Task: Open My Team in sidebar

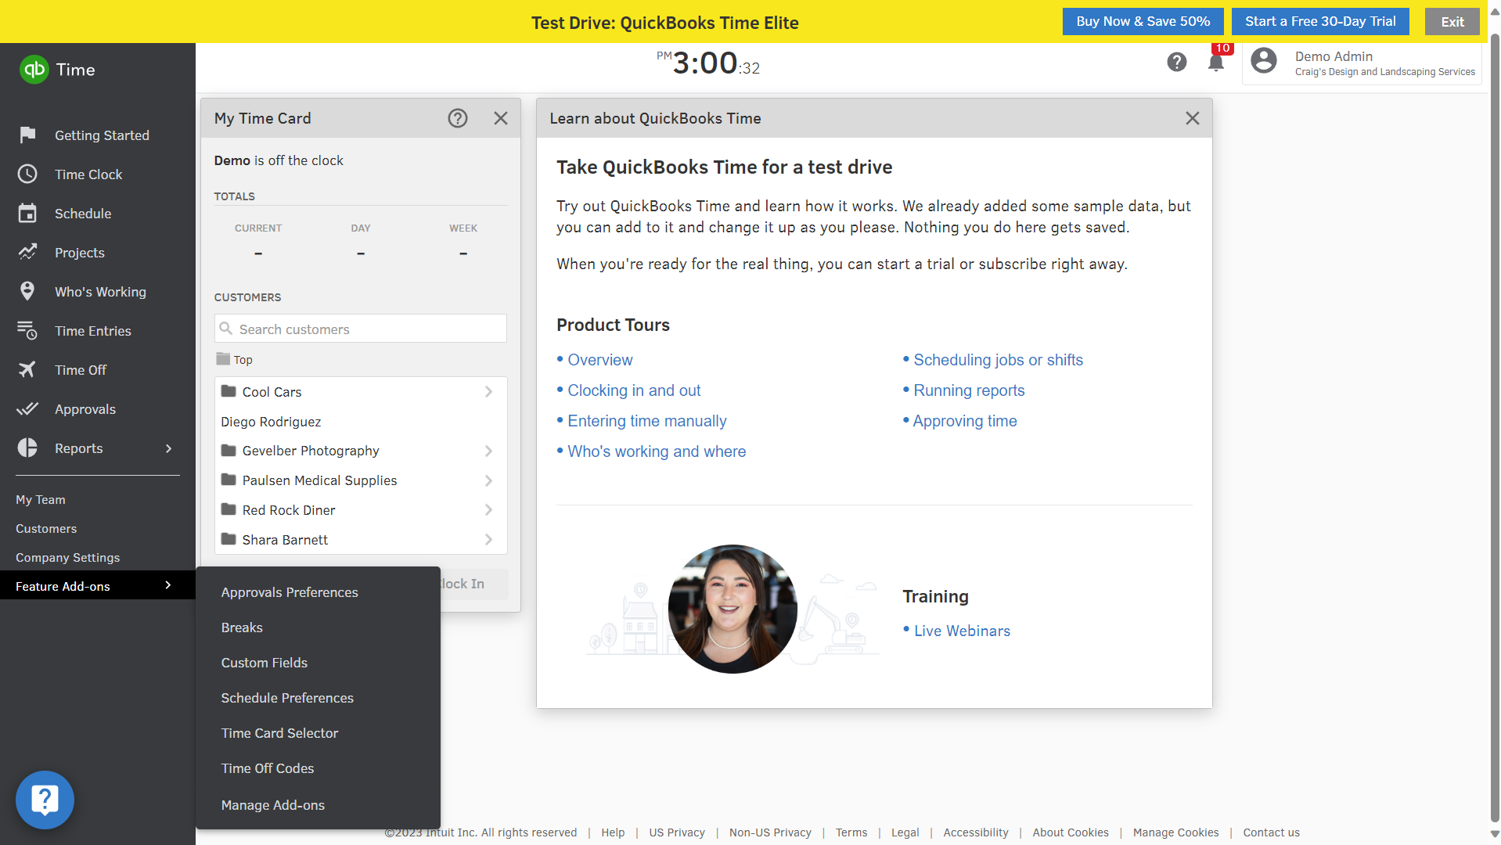Action: 41,499
